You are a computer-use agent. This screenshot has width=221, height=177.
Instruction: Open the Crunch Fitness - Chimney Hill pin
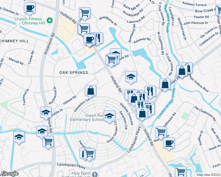50,21
